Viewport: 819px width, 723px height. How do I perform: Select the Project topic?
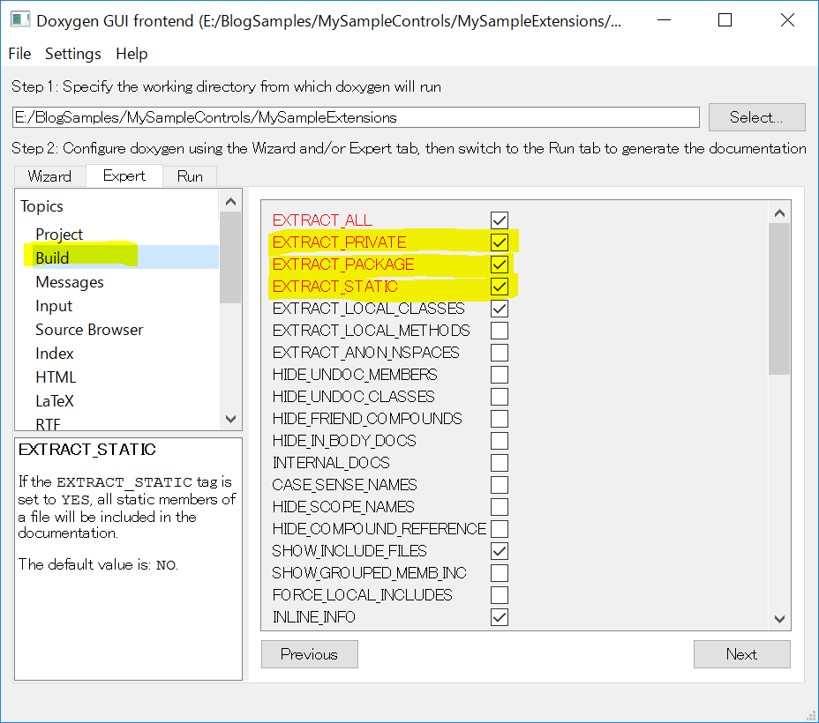(59, 235)
